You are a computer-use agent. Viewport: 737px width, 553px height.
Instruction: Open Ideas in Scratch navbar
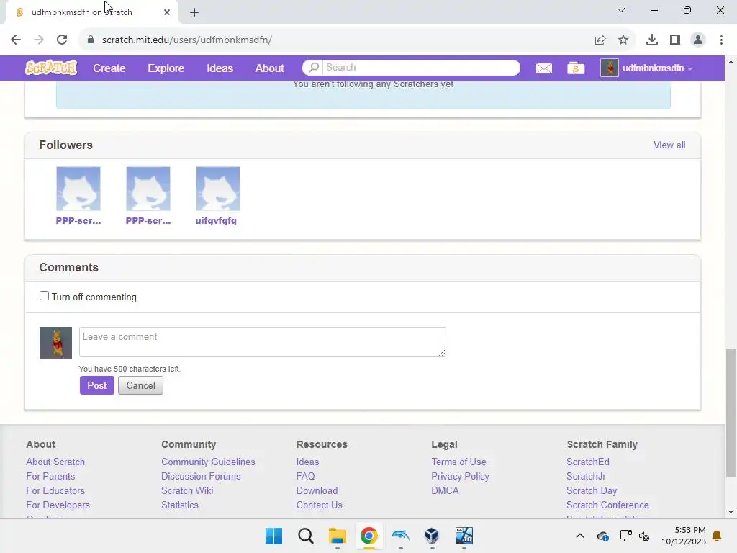[x=220, y=68]
